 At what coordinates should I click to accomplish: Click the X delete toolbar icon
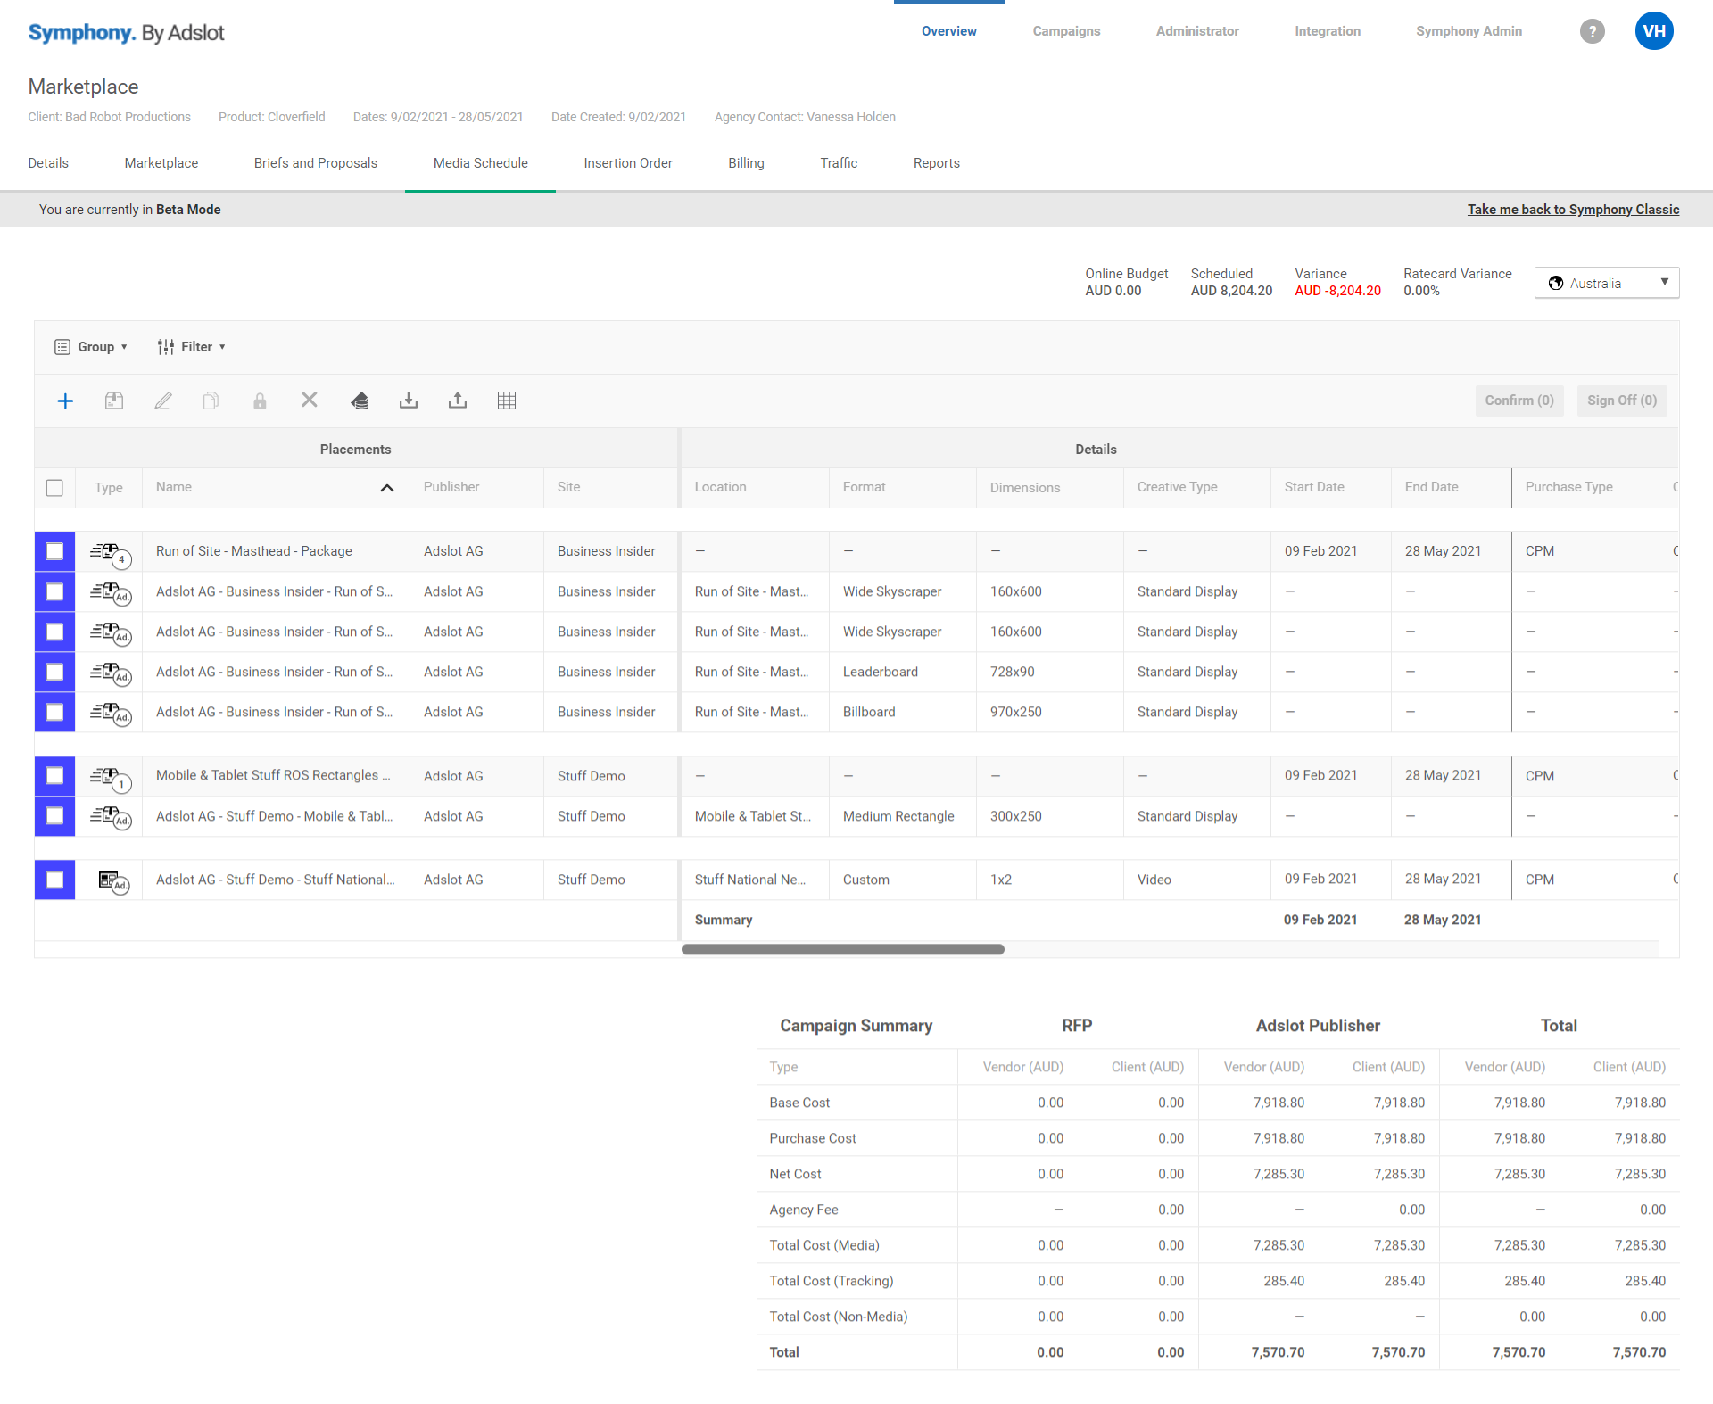tap(310, 400)
